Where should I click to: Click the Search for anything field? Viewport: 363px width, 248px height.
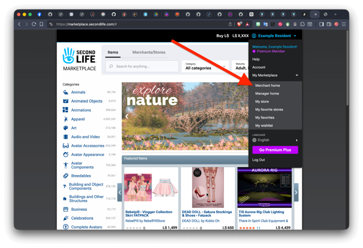pyautogui.click(x=142, y=66)
